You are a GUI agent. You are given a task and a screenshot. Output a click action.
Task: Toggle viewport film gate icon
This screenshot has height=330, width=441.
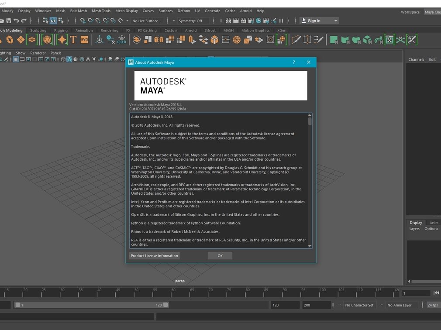coord(22,59)
